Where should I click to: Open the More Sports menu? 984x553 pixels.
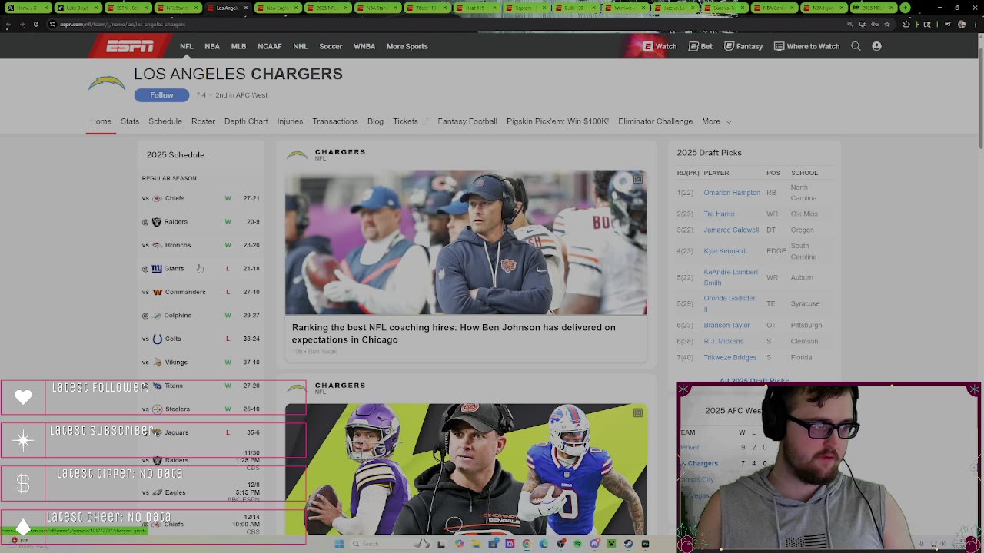tap(407, 46)
